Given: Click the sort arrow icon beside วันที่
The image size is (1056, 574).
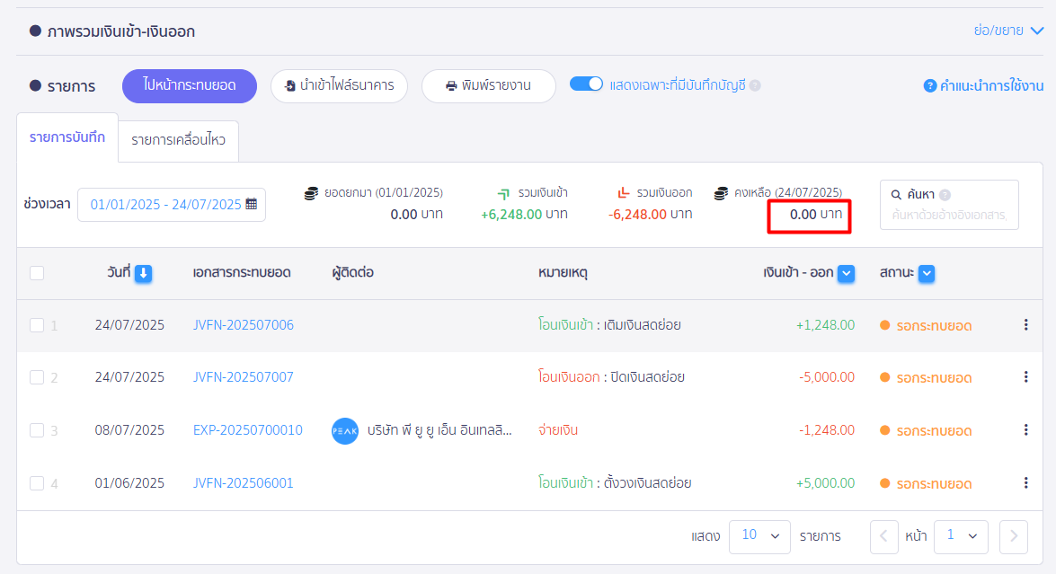Looking at the screenshot, I should pyautogui.click(x=143, y=273).
